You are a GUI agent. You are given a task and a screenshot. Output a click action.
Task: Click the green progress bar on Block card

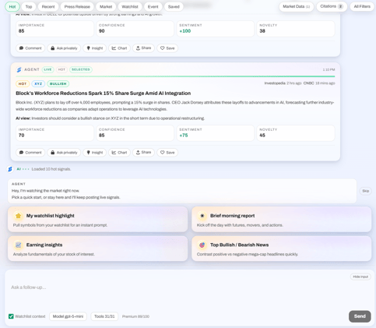(x=175, y=76)
